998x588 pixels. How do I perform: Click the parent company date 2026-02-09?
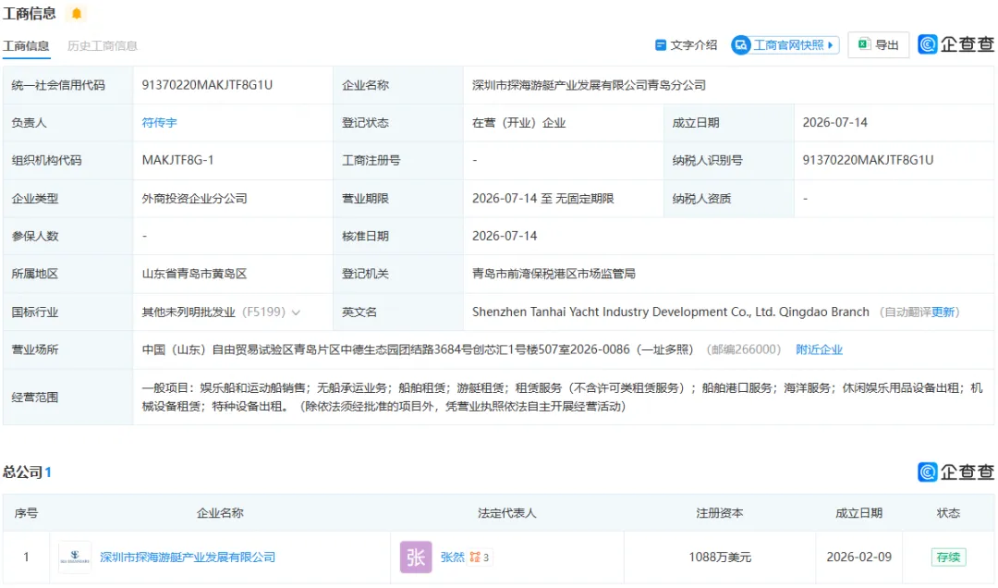coord(859,557)
